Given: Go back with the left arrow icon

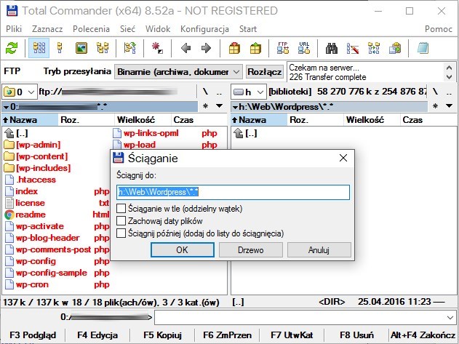Looking at the screenshot, I should click(x=185, y=48).
